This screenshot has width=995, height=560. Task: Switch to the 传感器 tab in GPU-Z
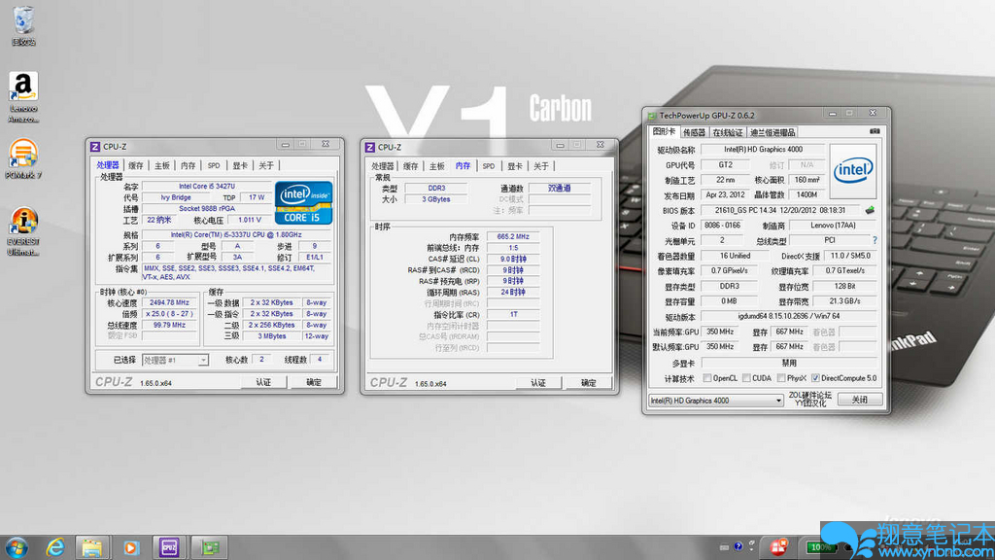point(694,132)
